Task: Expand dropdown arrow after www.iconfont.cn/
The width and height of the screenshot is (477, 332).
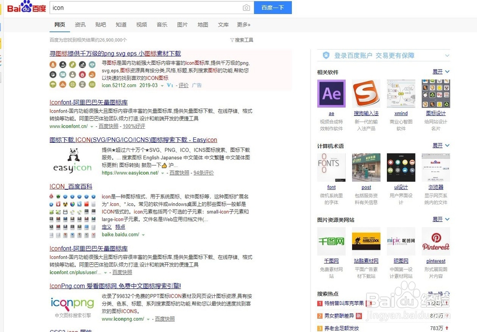Action: pos(92,126)
